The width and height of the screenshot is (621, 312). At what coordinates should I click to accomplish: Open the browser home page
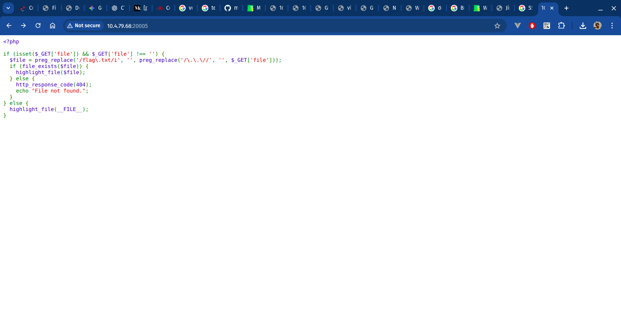click(x=52, y=26)
